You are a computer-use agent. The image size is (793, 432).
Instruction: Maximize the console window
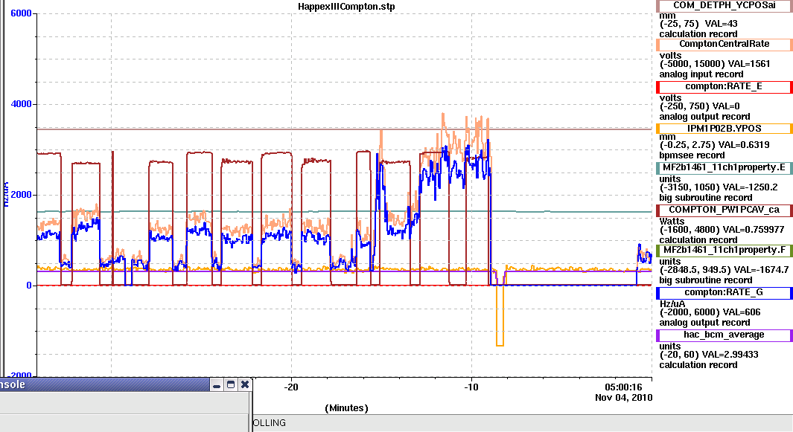[231, 384]
